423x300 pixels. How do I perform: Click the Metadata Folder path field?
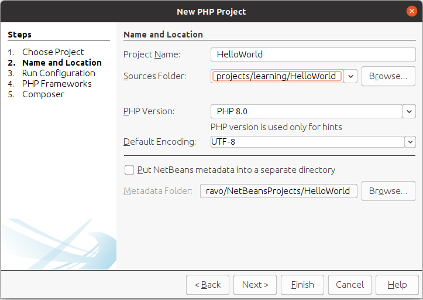pyautogui.click(x=278, y=191)
